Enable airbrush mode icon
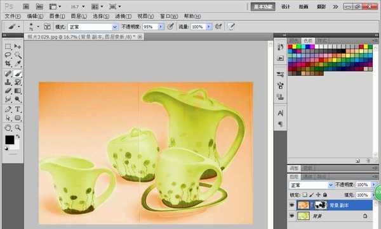This screenshot has height=229, width=381. [218, 27]
